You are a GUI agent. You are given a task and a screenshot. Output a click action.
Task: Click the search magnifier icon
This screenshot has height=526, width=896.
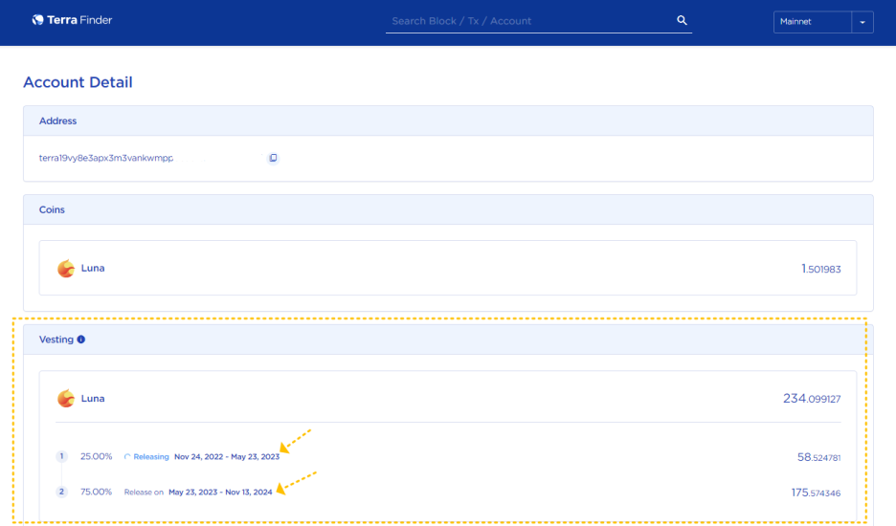pyautogui.click(x=682, y=20)
